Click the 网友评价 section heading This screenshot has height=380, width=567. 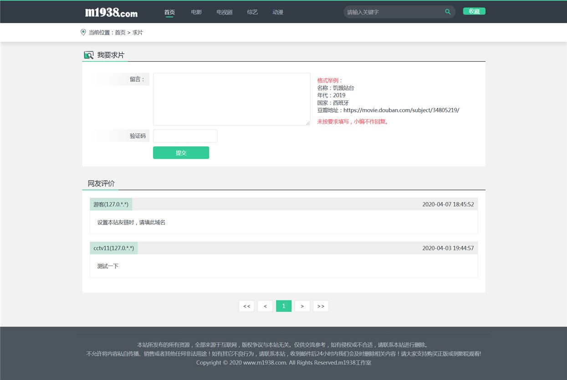101,184
